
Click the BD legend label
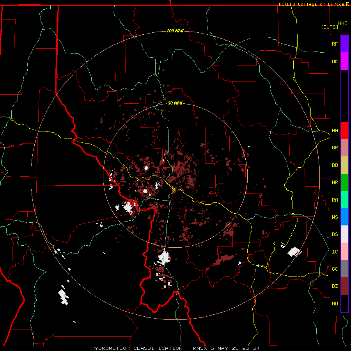335,165
